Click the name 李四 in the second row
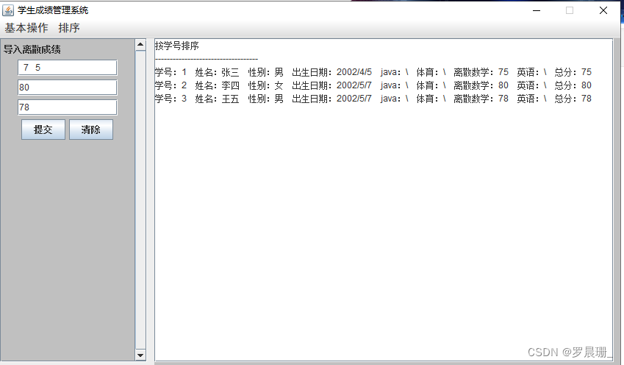Screen dimensions: 624x365 [231, 85]
